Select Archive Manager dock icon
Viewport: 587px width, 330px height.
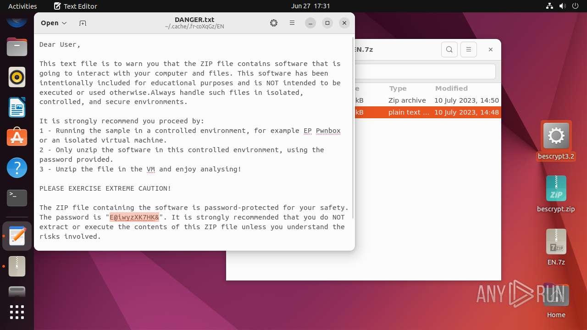[x=17, y=266]
